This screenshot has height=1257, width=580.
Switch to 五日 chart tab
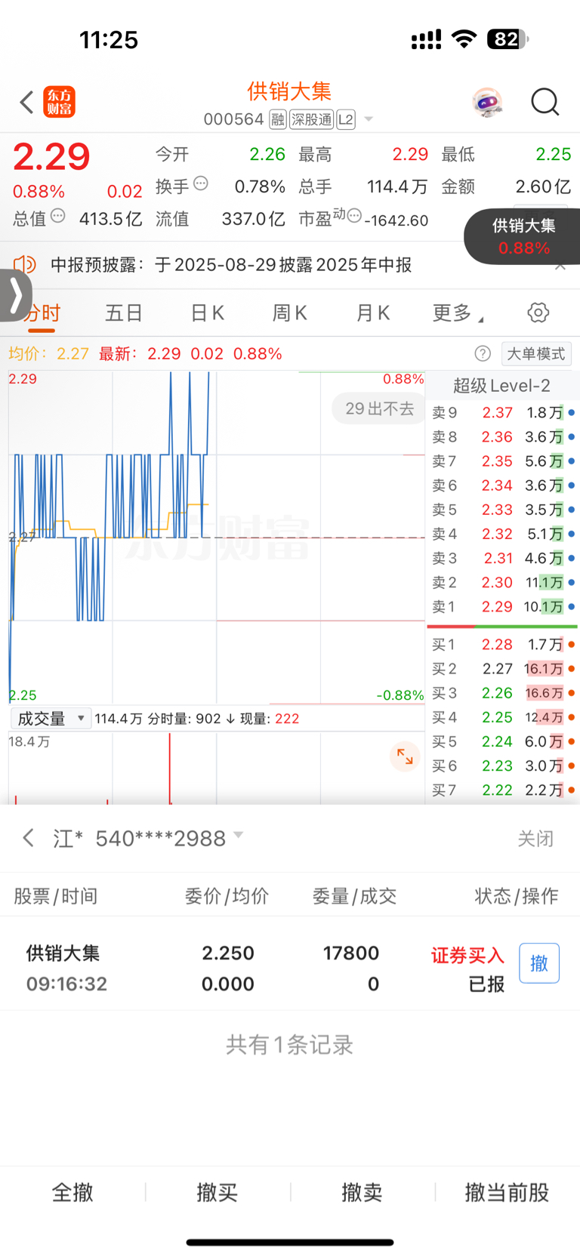(124, 313)
